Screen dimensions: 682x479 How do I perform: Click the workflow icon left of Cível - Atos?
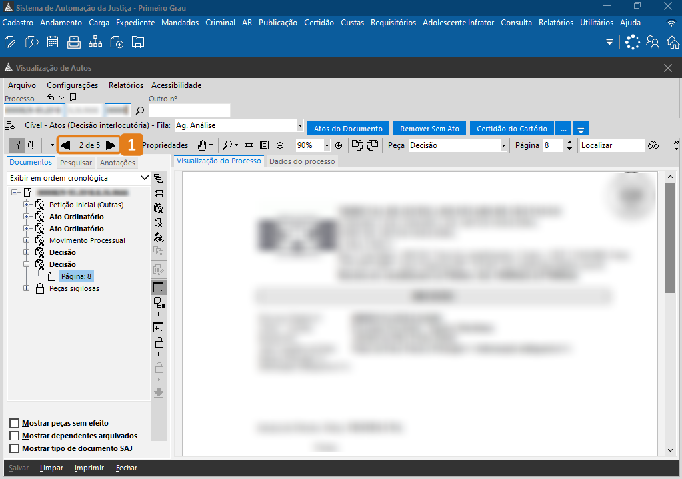pos(9,126)
